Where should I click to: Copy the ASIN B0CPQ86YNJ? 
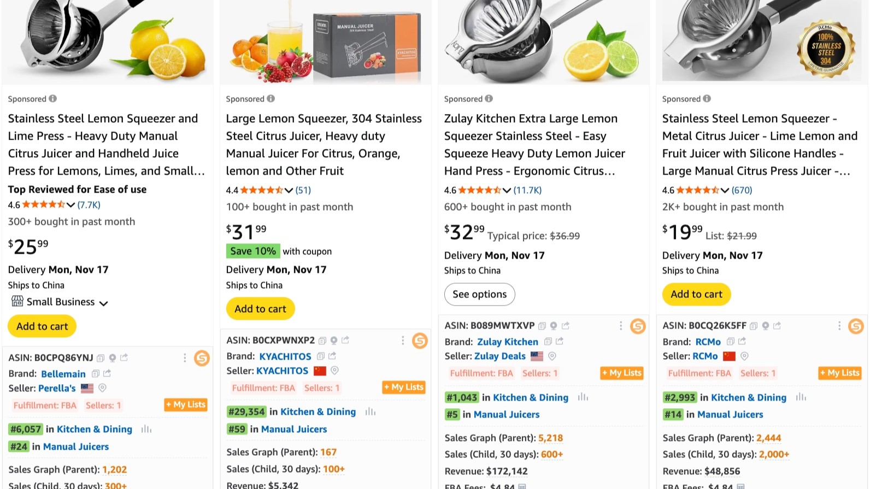click(x=100, y=357)
